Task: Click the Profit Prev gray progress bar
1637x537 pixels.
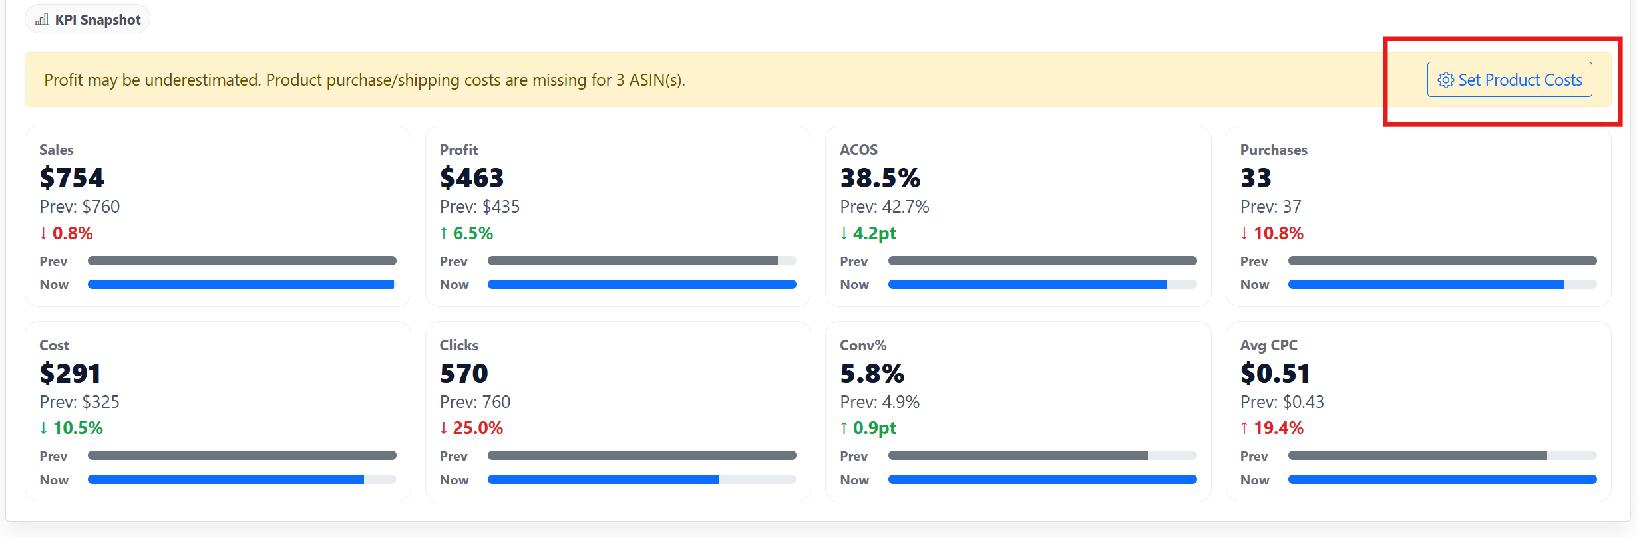Action: [x=632, y=261]
